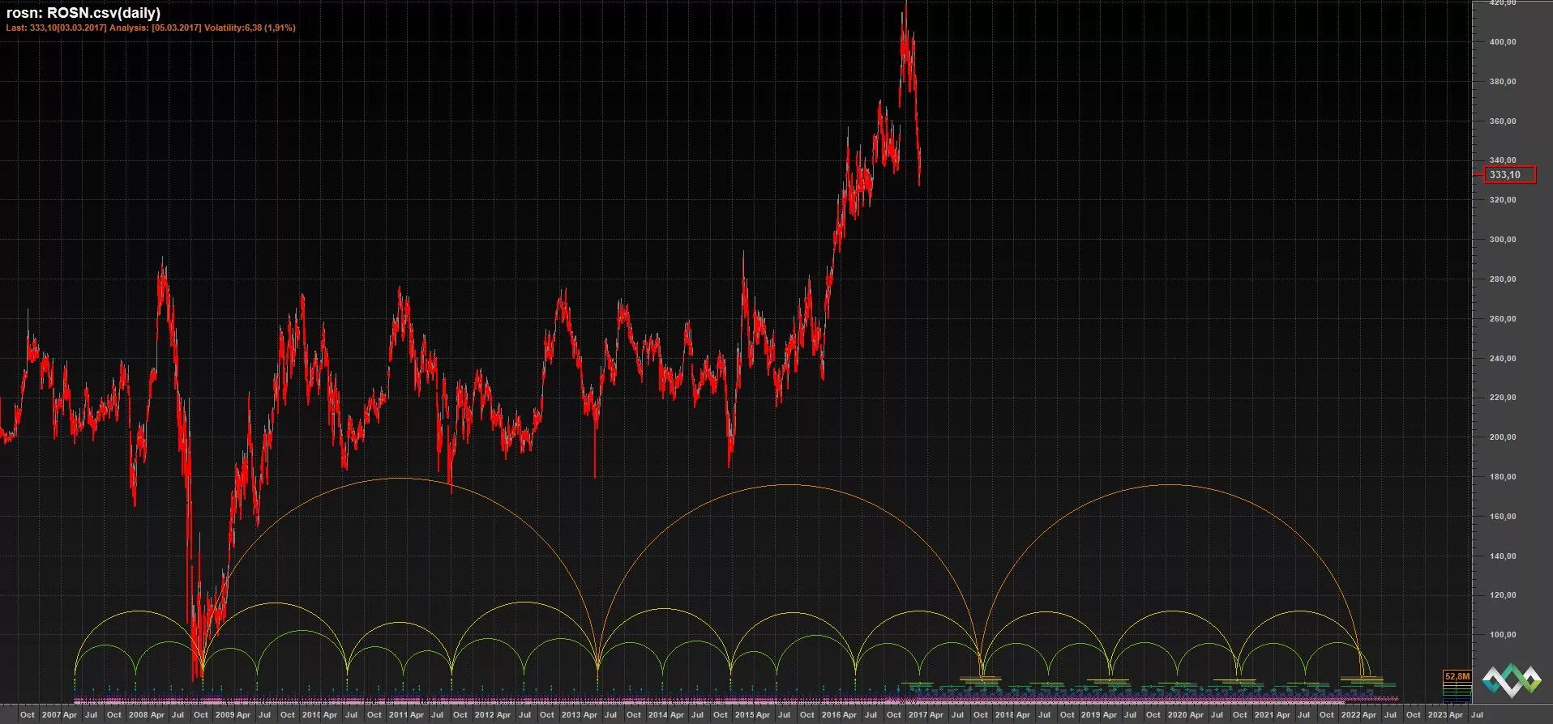Click the 52,8M volume indicator box
This screenshot has width=1553, height=724.
[x=1457, y=676]
